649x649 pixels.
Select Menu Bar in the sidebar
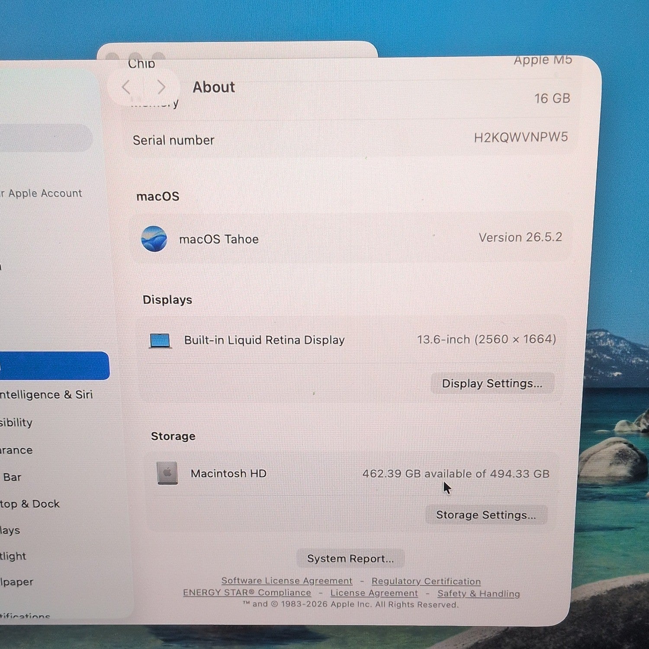tap(11, 477)
